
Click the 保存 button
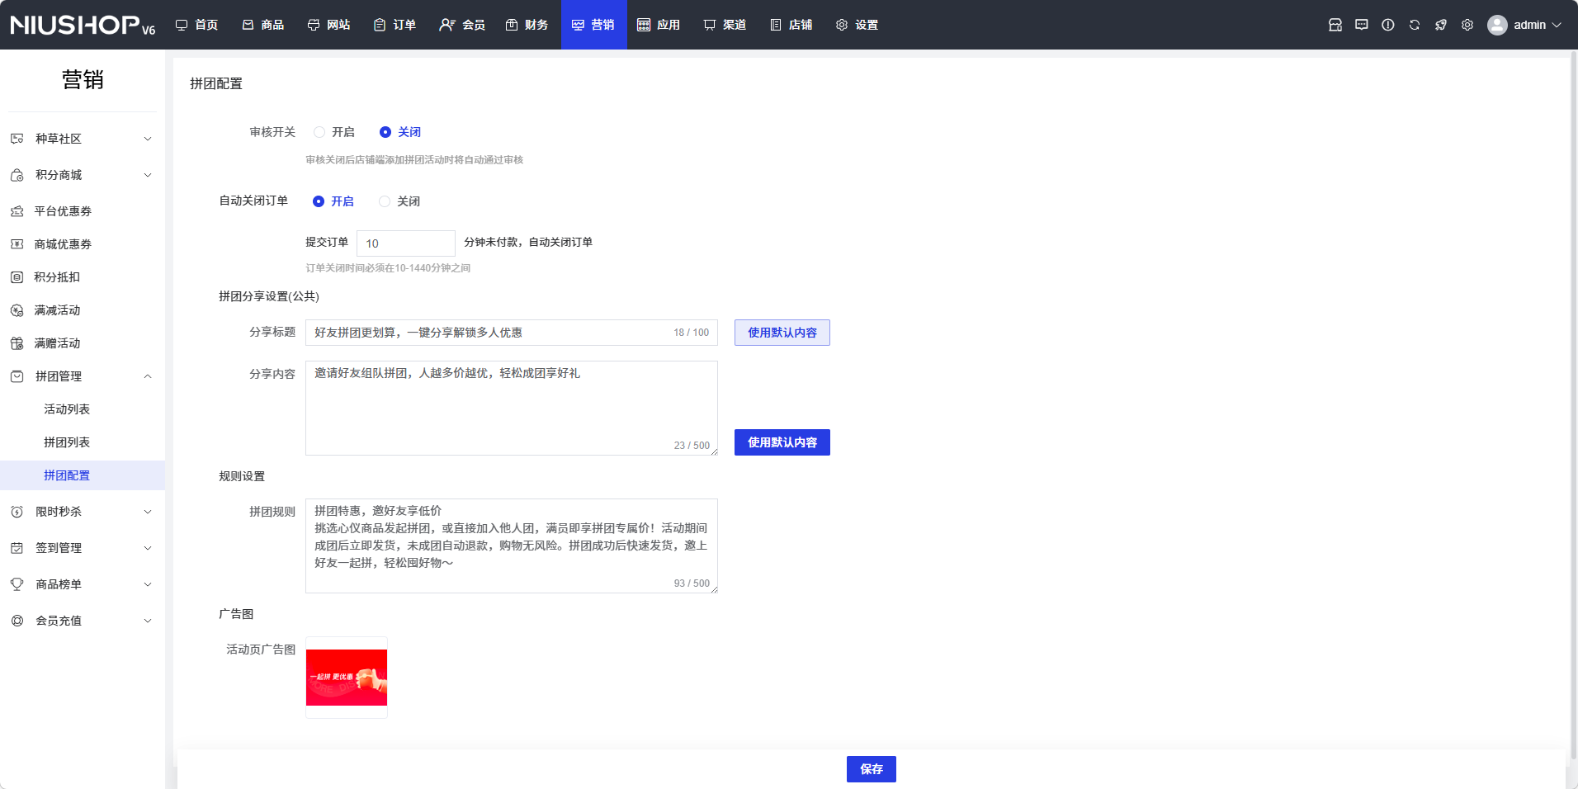(871, 769)
